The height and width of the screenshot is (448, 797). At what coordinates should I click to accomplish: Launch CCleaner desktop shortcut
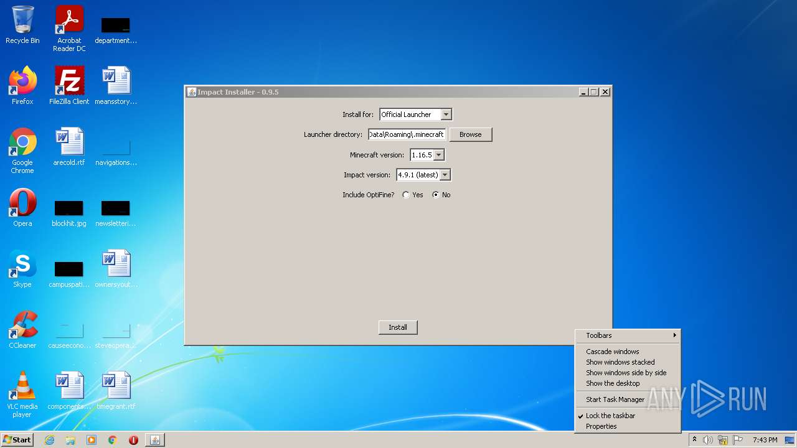(x=22, y=330)
